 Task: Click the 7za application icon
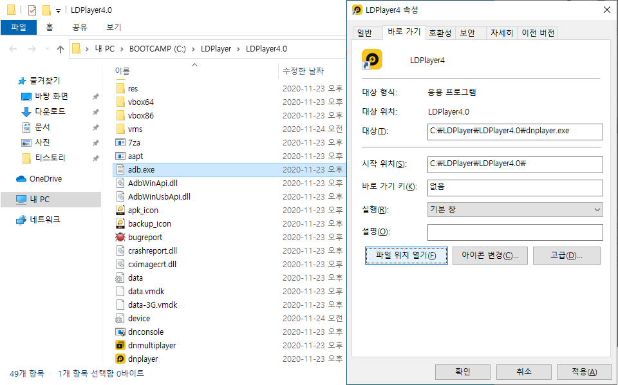pos(120,143)
